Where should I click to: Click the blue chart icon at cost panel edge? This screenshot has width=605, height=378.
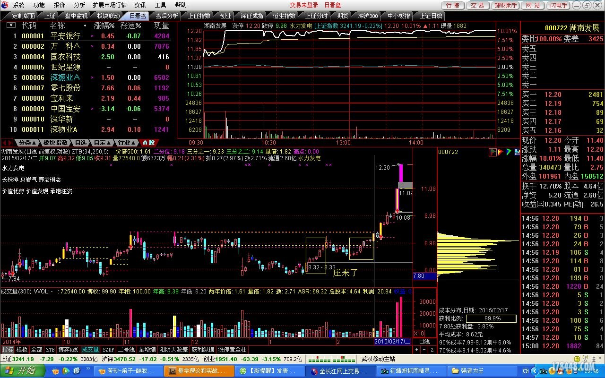(517, 152)
